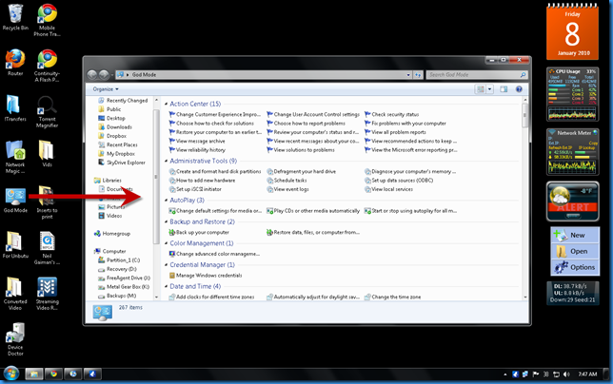
Task: Open Streaming Video R... desktop icon
Action: coord(47,294)
